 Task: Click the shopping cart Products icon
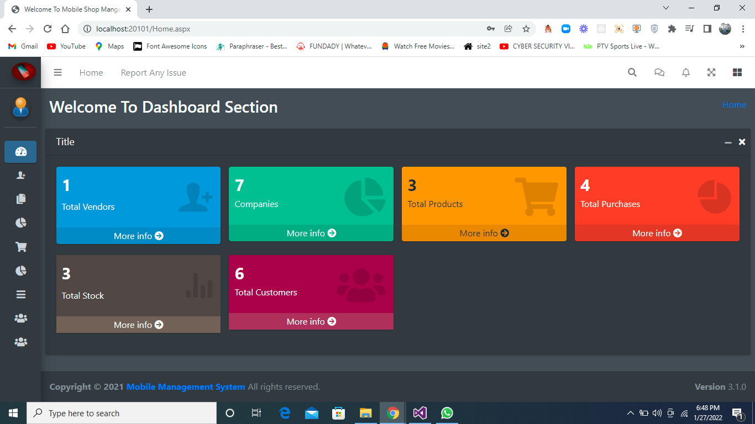coord(20,246)
